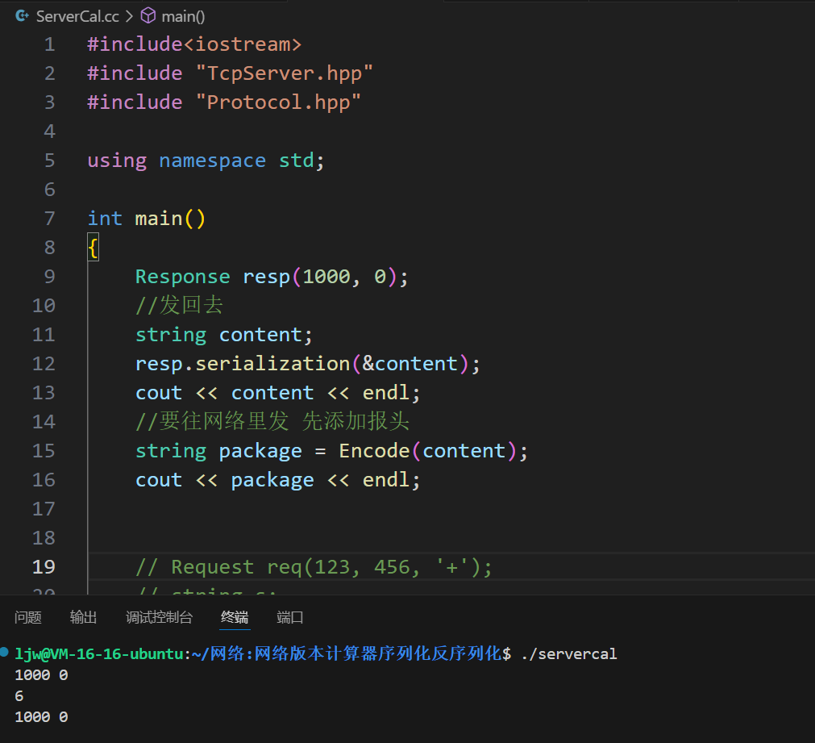
Task: Show the 端口 panel tab
Action: point(290,617)
